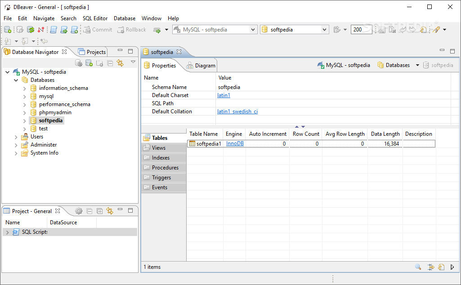Click the transaction mode icon with green arrow
The width and height of the screenshot is (461, 285).
coord(157,30)
